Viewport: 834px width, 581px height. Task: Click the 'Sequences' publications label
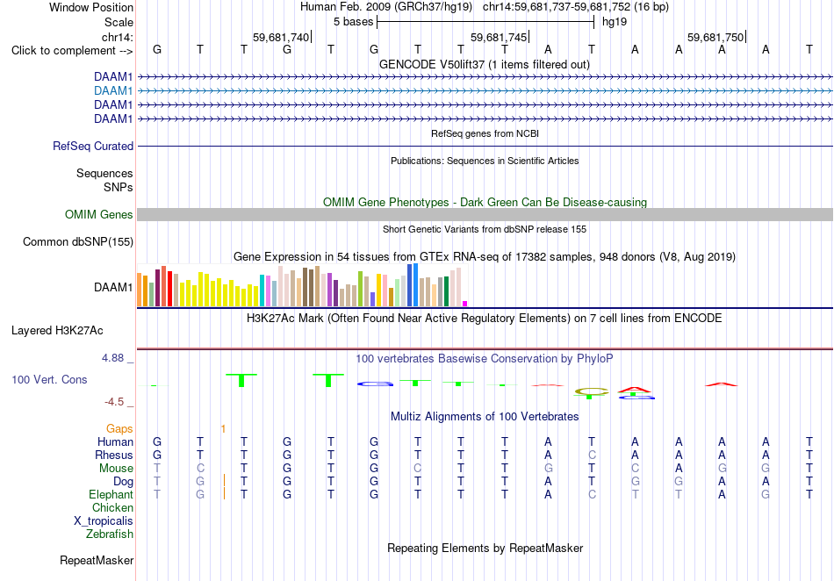click(x=104, y=173)
